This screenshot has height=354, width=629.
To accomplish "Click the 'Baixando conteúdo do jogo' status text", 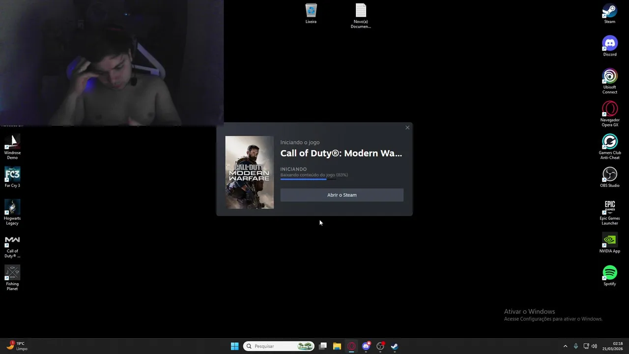I will (314, 175).
